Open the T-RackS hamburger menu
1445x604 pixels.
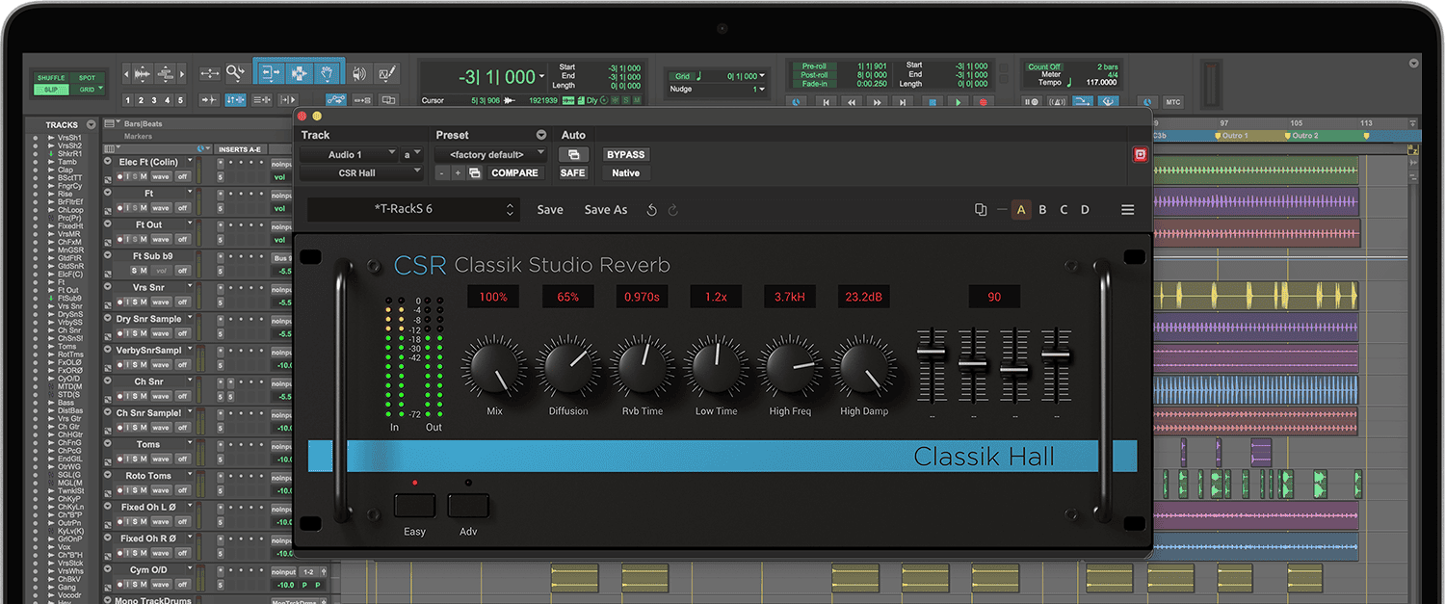point(1127,210)
